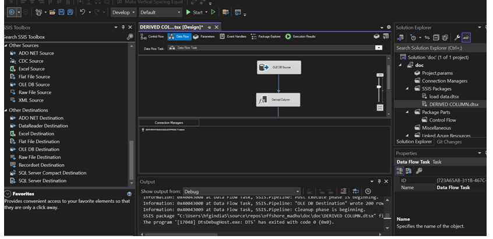The width and height of the screenshot is (493, 239).
Task: Collapse the Favorites description expander
Action: point(8,194)
